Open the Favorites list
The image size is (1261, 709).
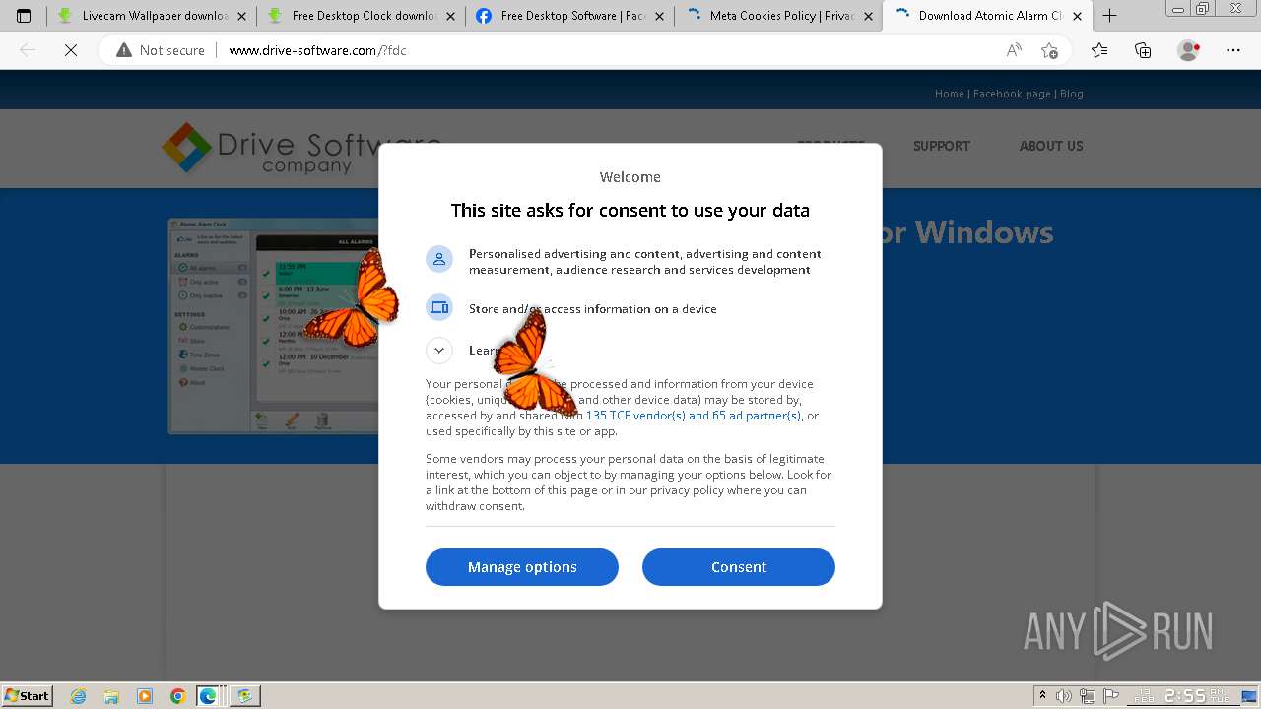tap(1099, 50)
